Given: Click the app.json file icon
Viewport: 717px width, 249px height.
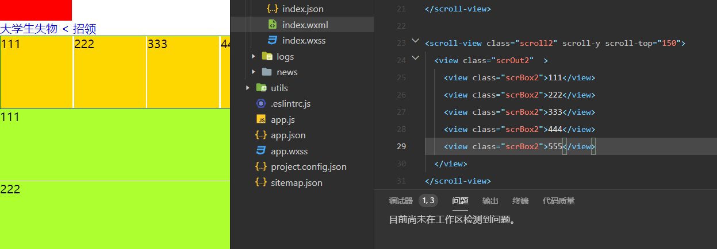Looking at the screenshot, I should (x=261, y=135).
